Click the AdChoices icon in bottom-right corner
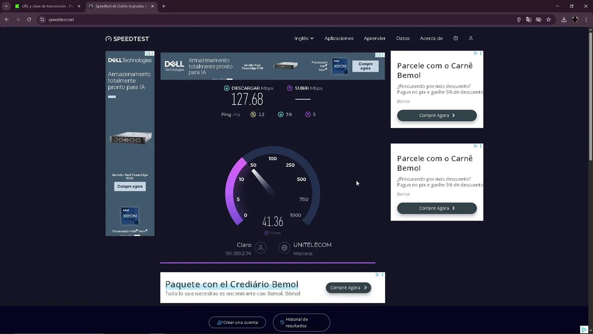Screen dimensions: 593x334 [x=585, y=329]
